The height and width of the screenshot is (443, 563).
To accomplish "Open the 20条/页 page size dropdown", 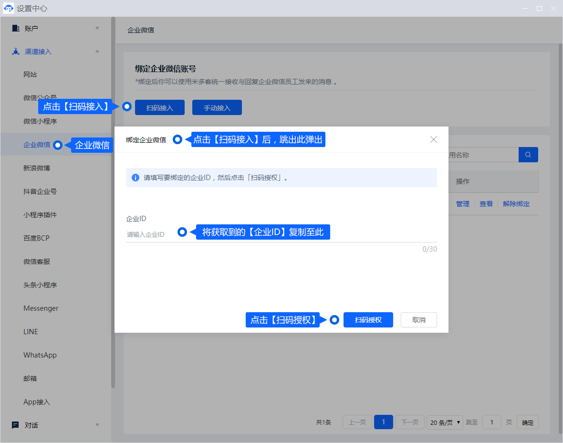I will click(445, 422).
